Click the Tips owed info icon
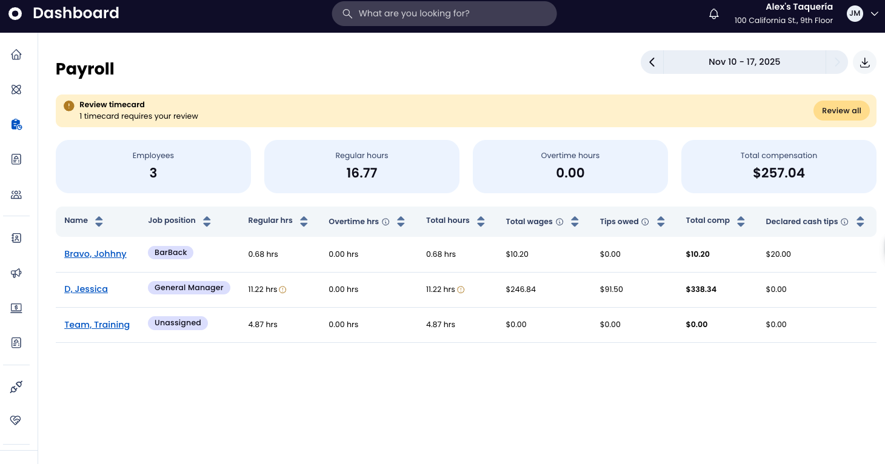 645,222
